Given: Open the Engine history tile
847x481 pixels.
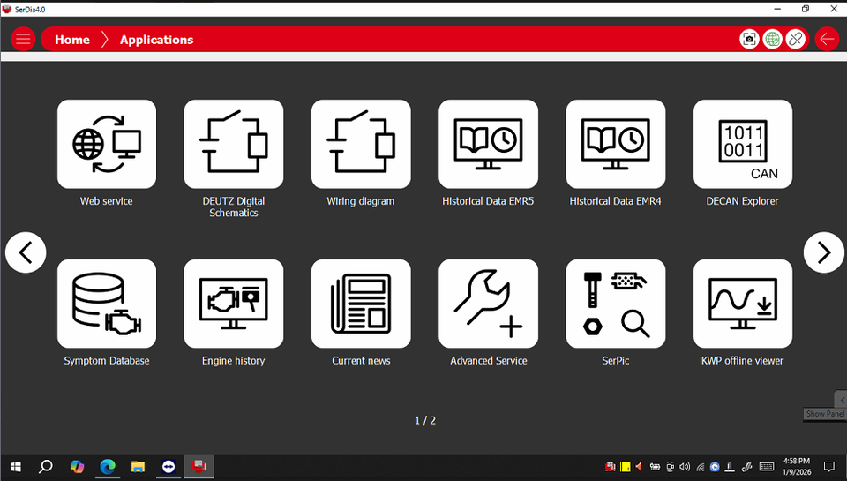Looking at the screenshot, I should point(233,304).
